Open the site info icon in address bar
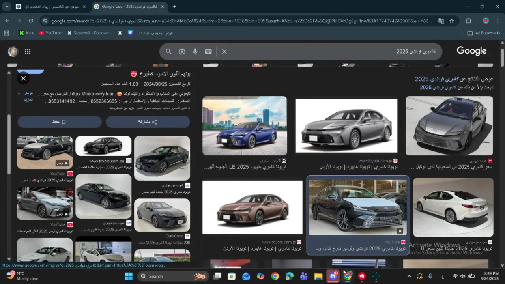 tap(44, 21)
